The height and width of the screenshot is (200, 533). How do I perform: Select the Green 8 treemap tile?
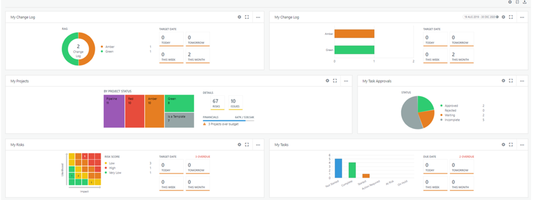pyautogui.click(x=179, y=103)
